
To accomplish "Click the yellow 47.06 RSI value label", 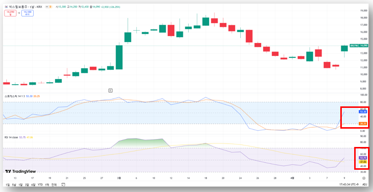I will [x=363, y=162].
